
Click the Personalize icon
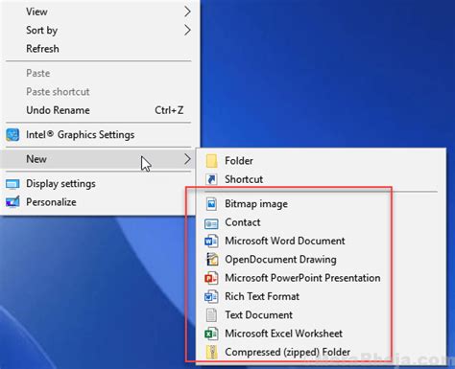[x=12, y=202]
